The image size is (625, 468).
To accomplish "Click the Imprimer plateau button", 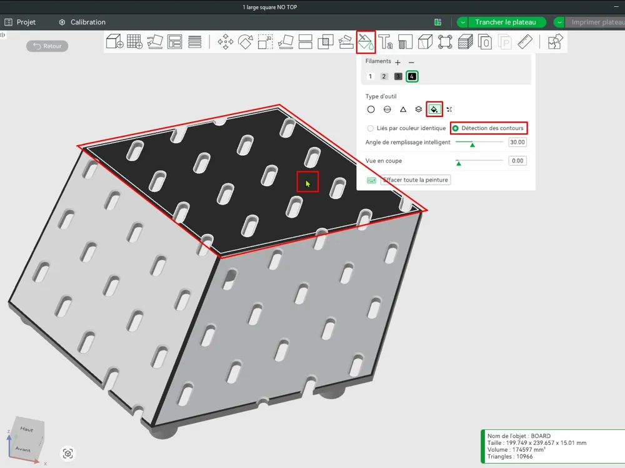I will (x=596, y=23).
